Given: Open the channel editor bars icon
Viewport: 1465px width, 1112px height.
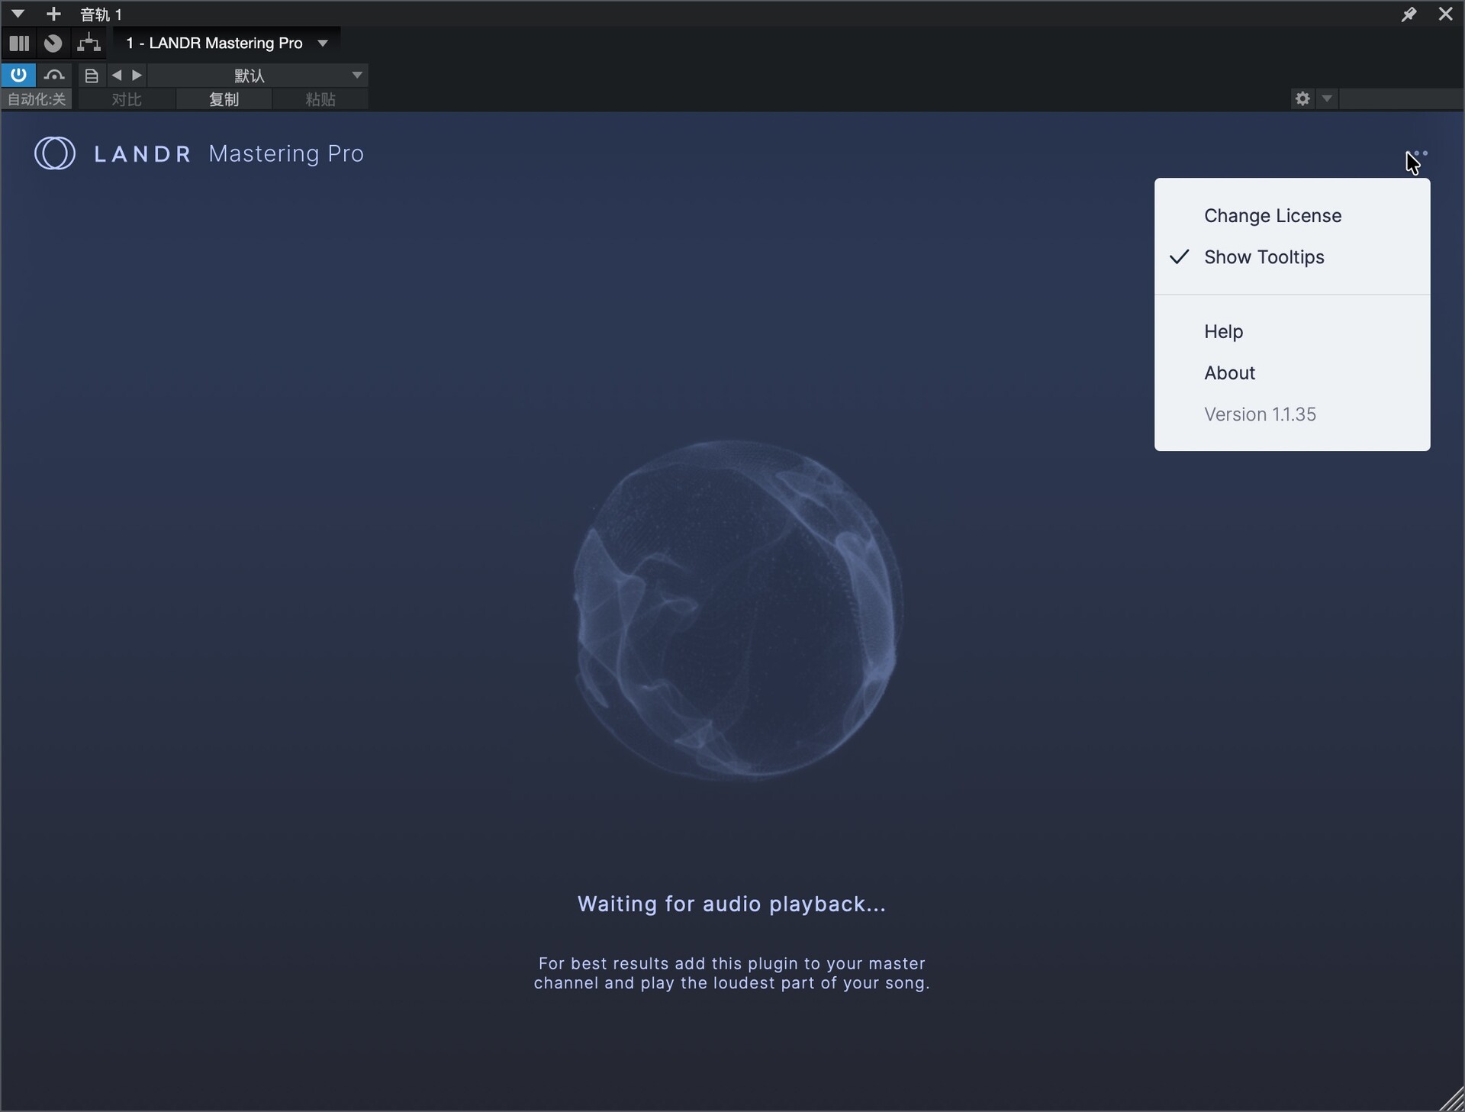Looking at the screenshot, I should (x=19, y=43).
